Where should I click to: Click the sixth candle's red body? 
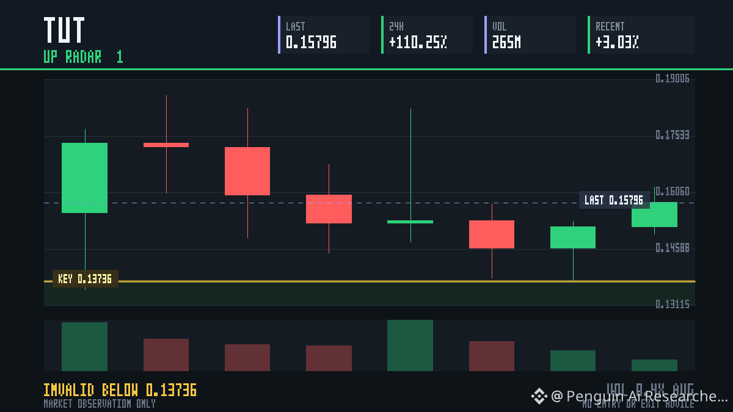[x=492, y=234]
